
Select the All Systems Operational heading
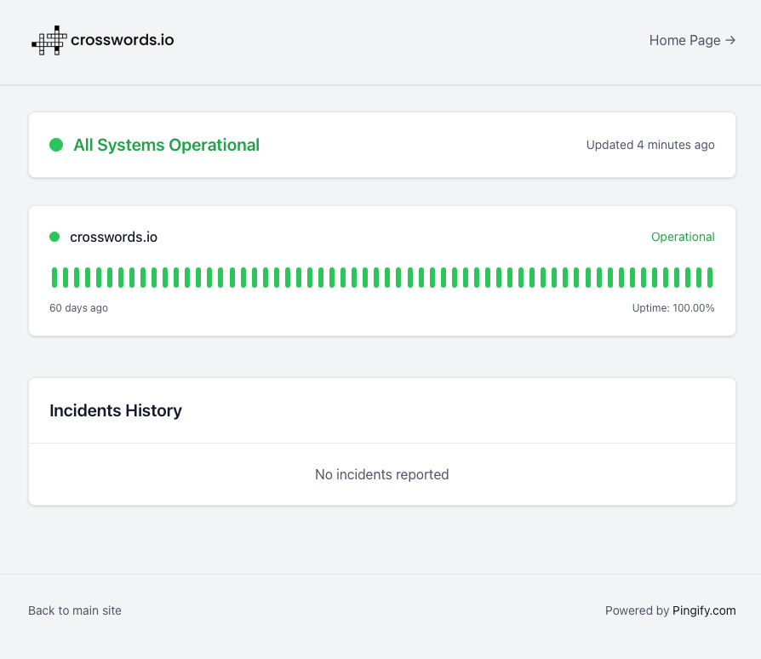(167, 145)
